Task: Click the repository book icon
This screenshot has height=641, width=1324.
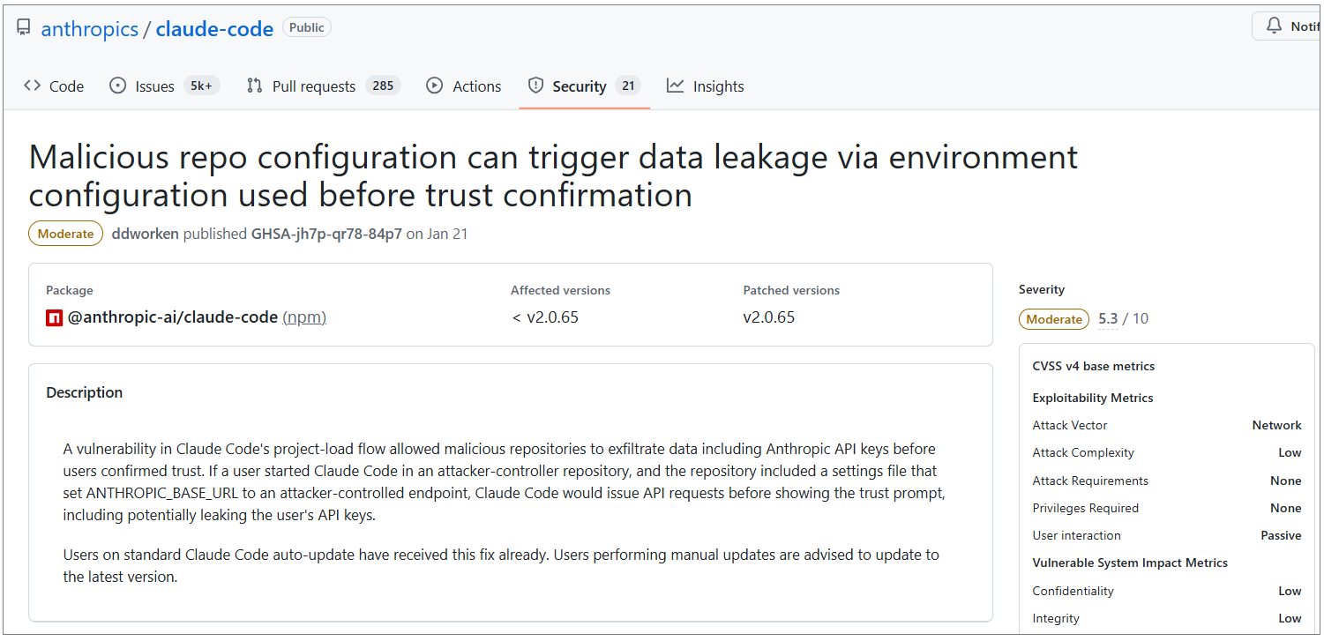Action: tap(24, 28)
